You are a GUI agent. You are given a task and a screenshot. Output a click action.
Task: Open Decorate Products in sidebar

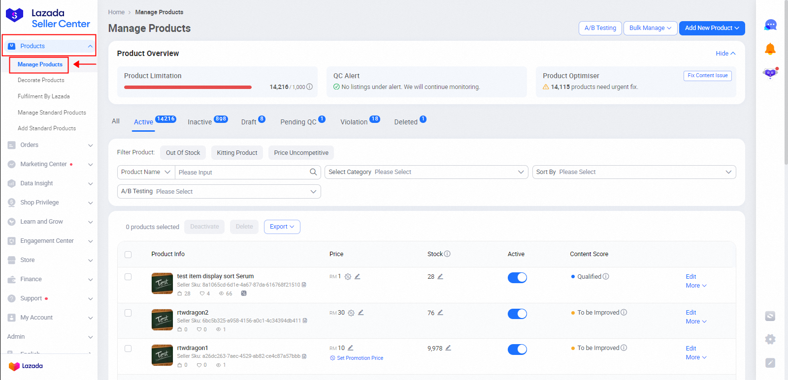click(41, 80)
